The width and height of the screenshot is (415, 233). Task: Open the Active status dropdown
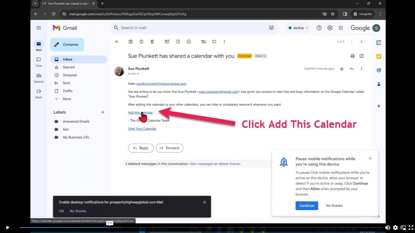(x=298, y=28)
